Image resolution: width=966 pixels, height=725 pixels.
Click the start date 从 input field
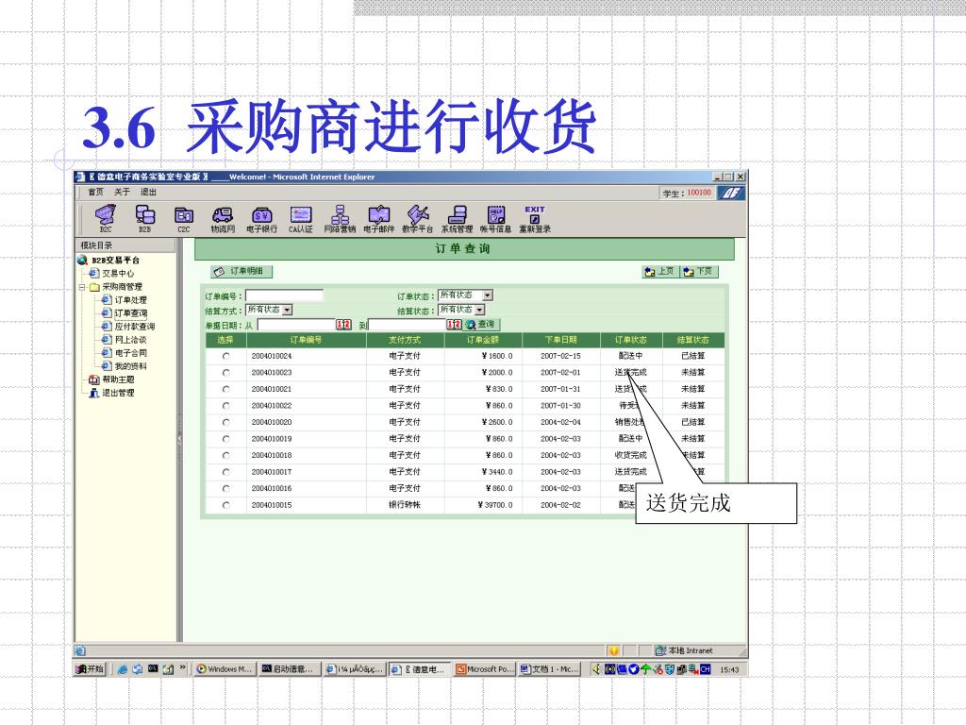[296, 325]
